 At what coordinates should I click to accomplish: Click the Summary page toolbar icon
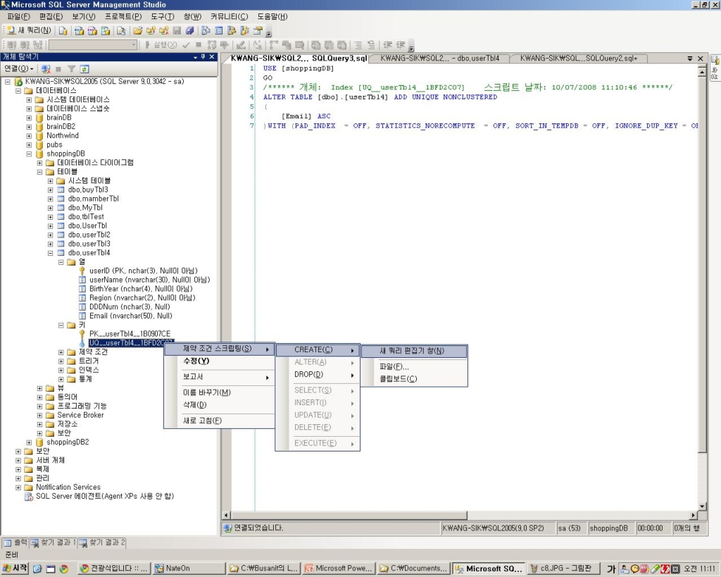[219, 31]
